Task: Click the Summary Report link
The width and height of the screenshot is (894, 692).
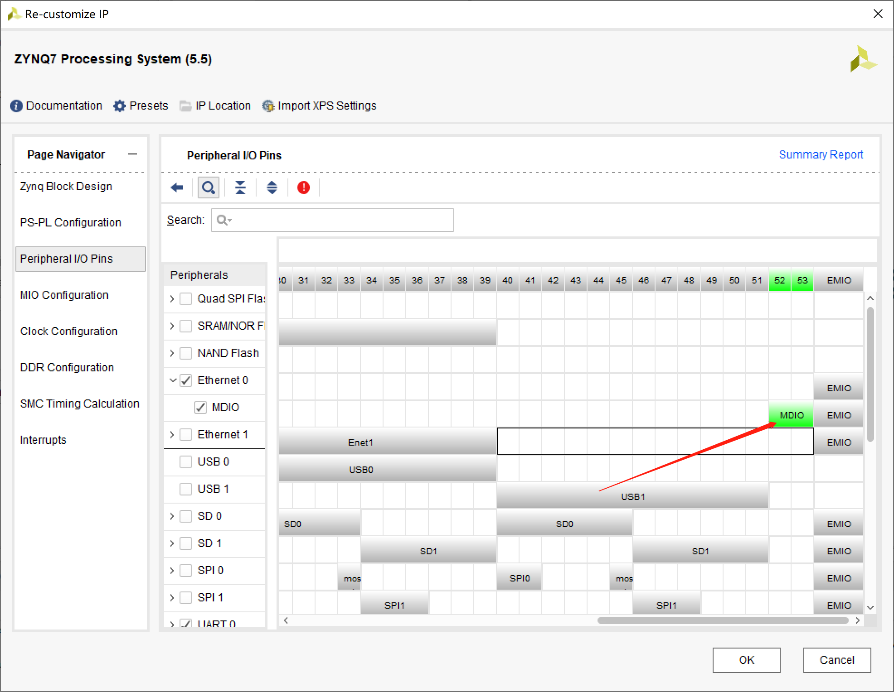Action: click(821, 154)
